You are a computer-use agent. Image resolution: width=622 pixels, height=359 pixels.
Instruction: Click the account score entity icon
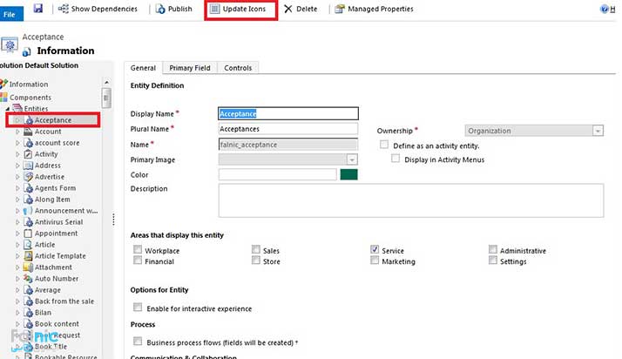[28, 143]
